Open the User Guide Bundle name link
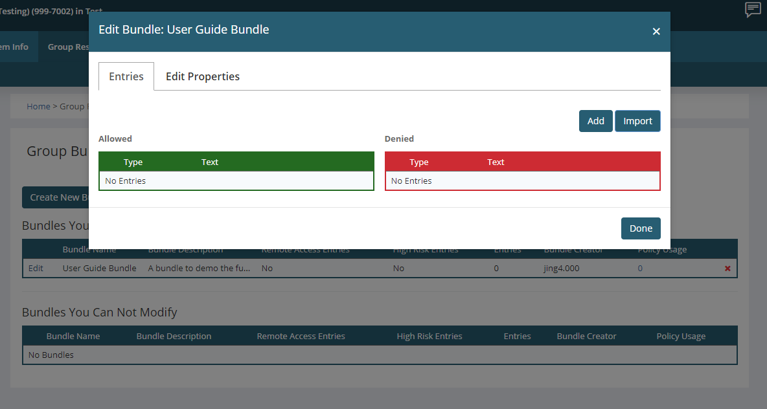Image resolution: width=767 pixels, height=409 pixels. click(x=99, y=268)
